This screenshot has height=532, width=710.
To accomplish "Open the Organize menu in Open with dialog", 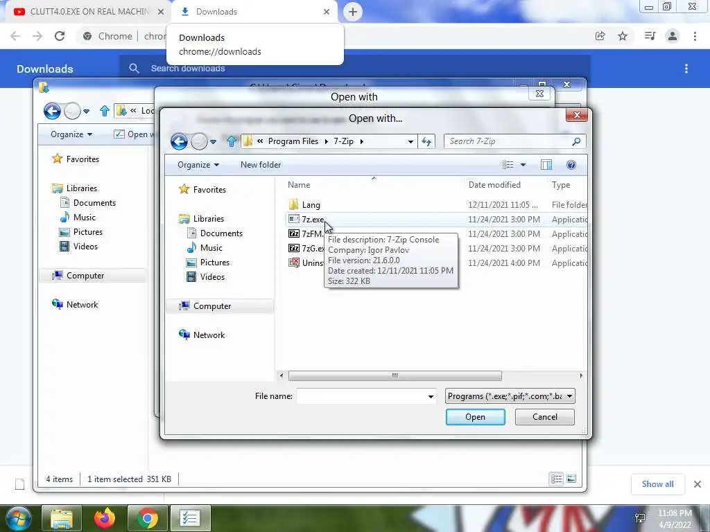I will coord(198,165).
